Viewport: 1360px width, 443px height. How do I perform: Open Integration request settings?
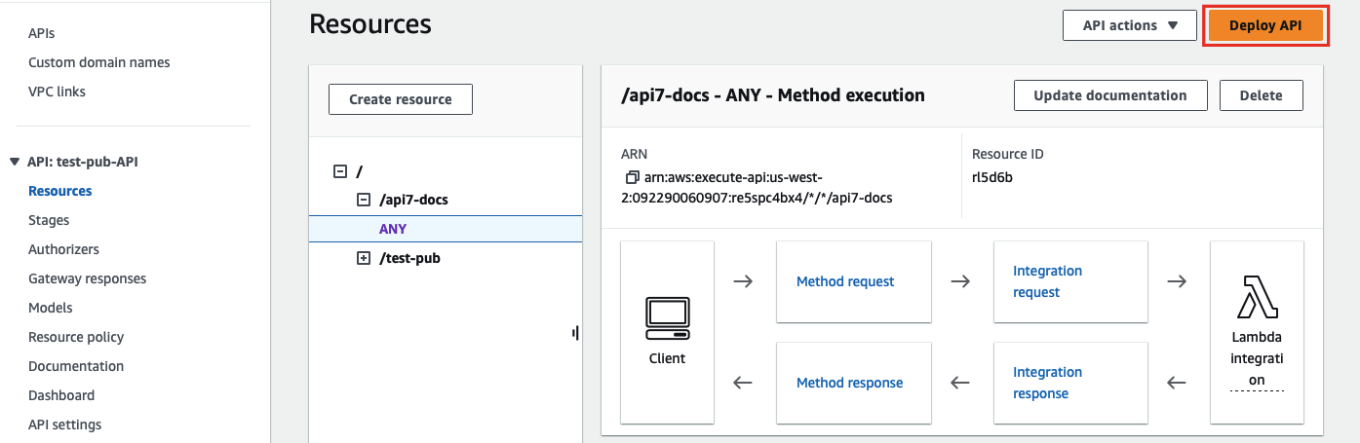[x=1047, y=281]
